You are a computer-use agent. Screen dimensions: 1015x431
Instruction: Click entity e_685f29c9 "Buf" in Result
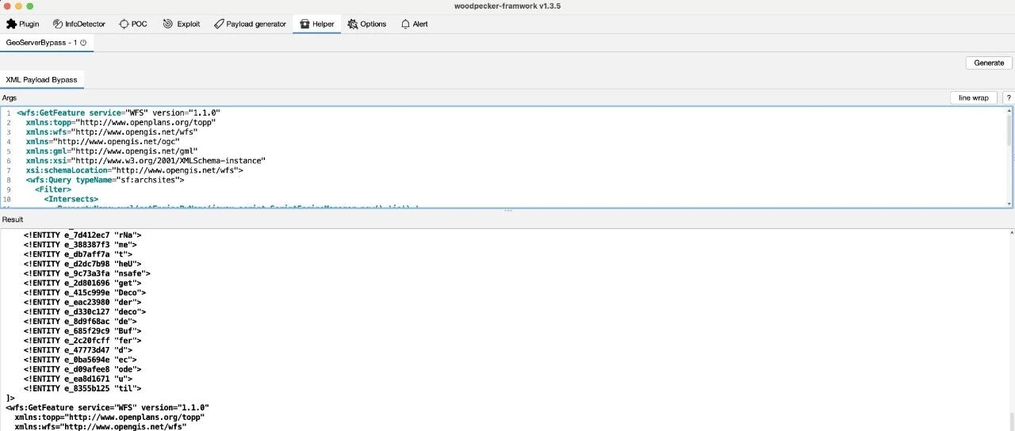[82, 330]
